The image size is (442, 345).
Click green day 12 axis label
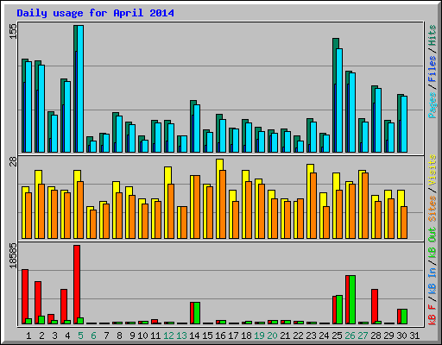(x=168, y=336)
